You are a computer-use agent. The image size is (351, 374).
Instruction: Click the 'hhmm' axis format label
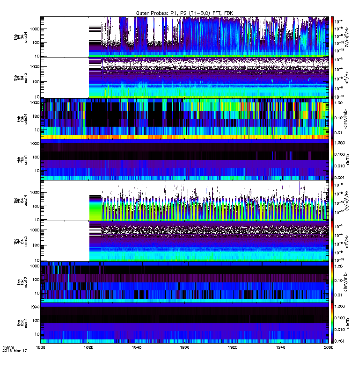pyautogui.click(x=8, y=347)
